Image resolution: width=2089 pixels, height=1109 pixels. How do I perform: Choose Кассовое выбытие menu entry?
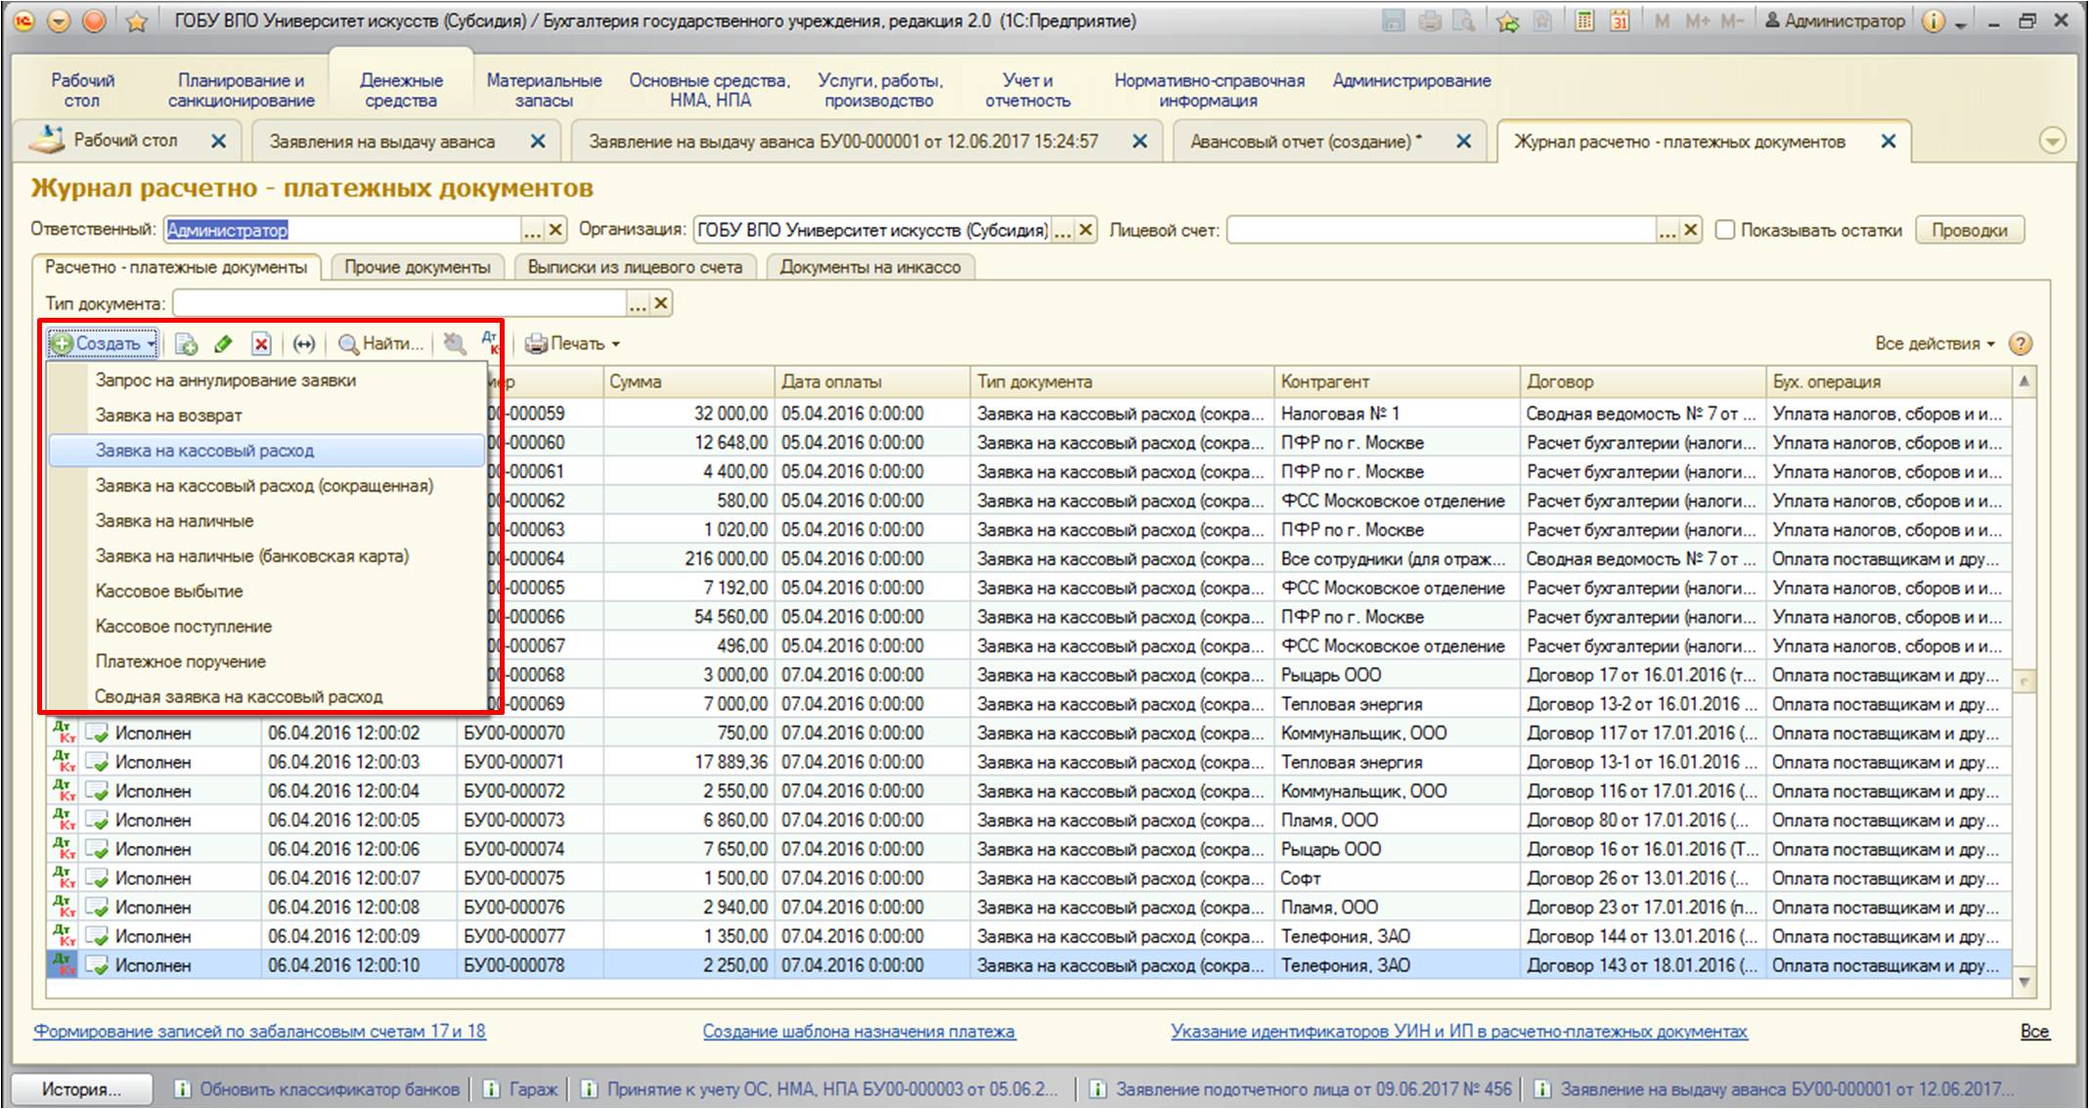(266, 592)
